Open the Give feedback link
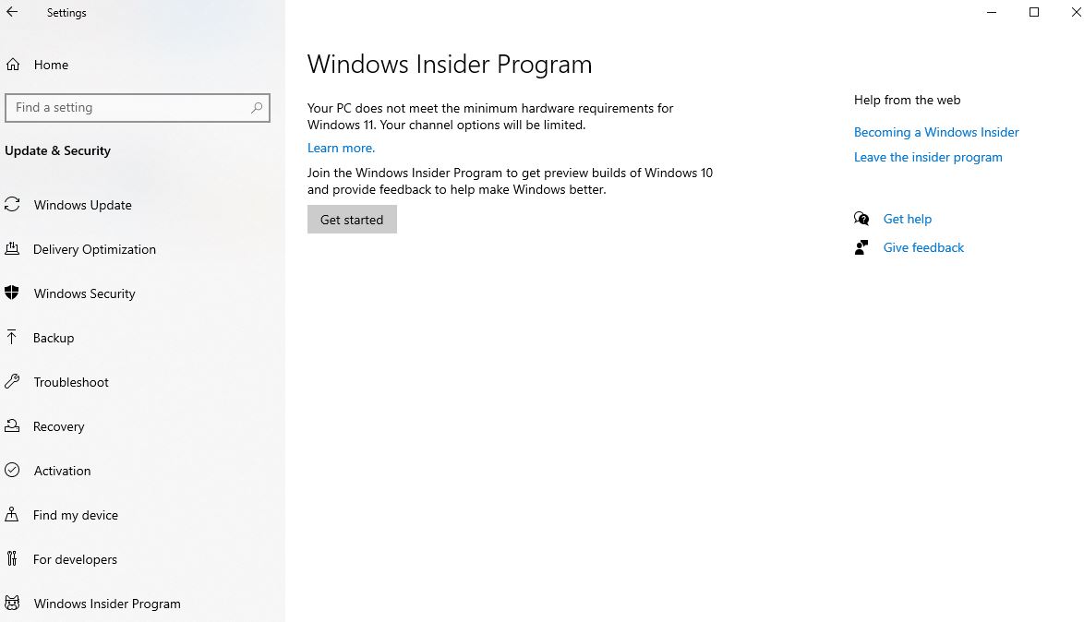1084x622 pixels. pos(923,247)
